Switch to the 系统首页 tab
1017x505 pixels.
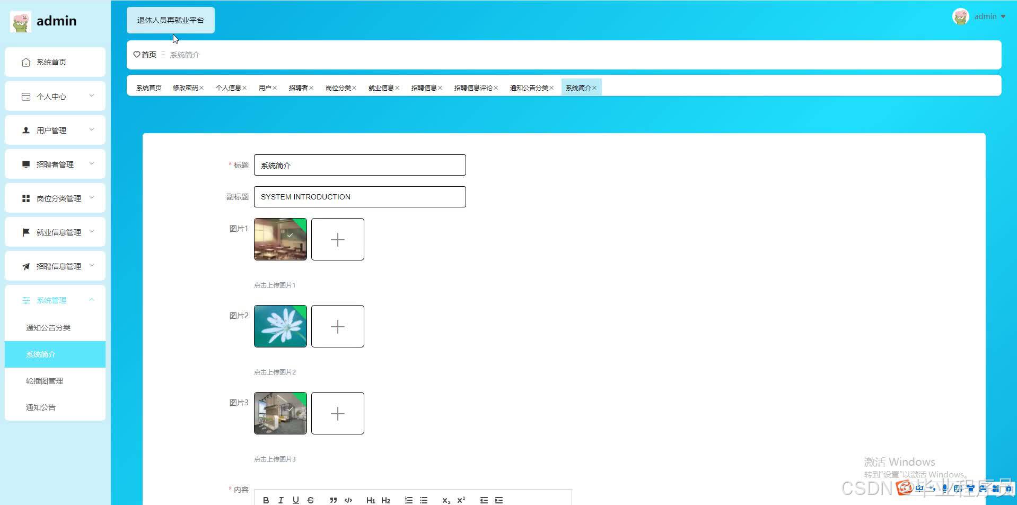149,88
